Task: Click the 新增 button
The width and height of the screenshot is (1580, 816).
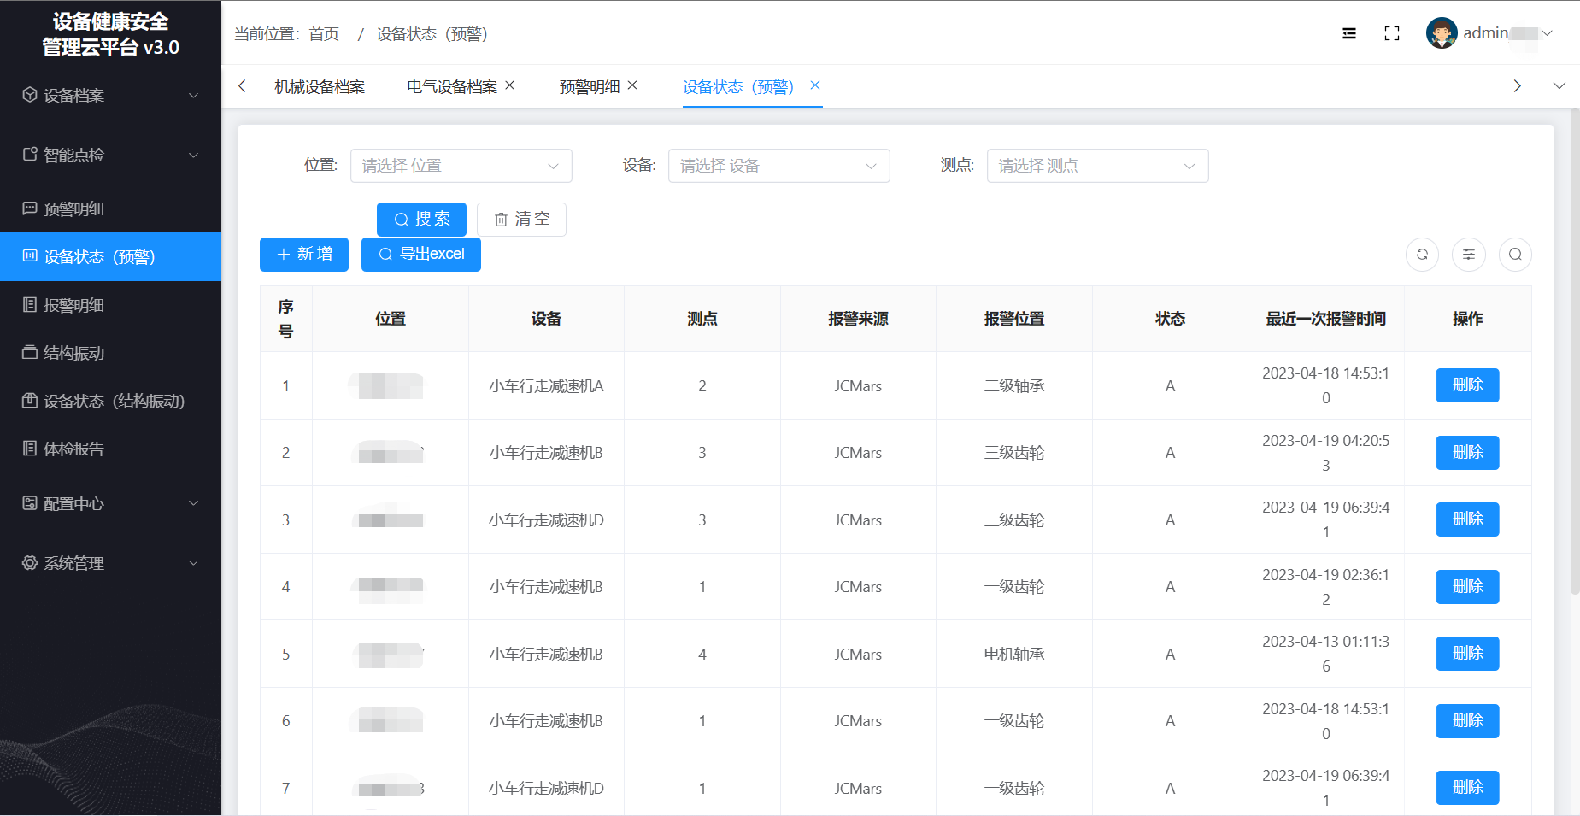Action: [303, 255]
